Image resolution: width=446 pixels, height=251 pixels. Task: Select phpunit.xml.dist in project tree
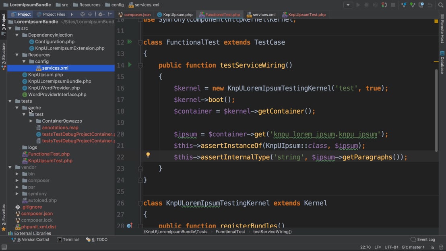click(38, 227)
